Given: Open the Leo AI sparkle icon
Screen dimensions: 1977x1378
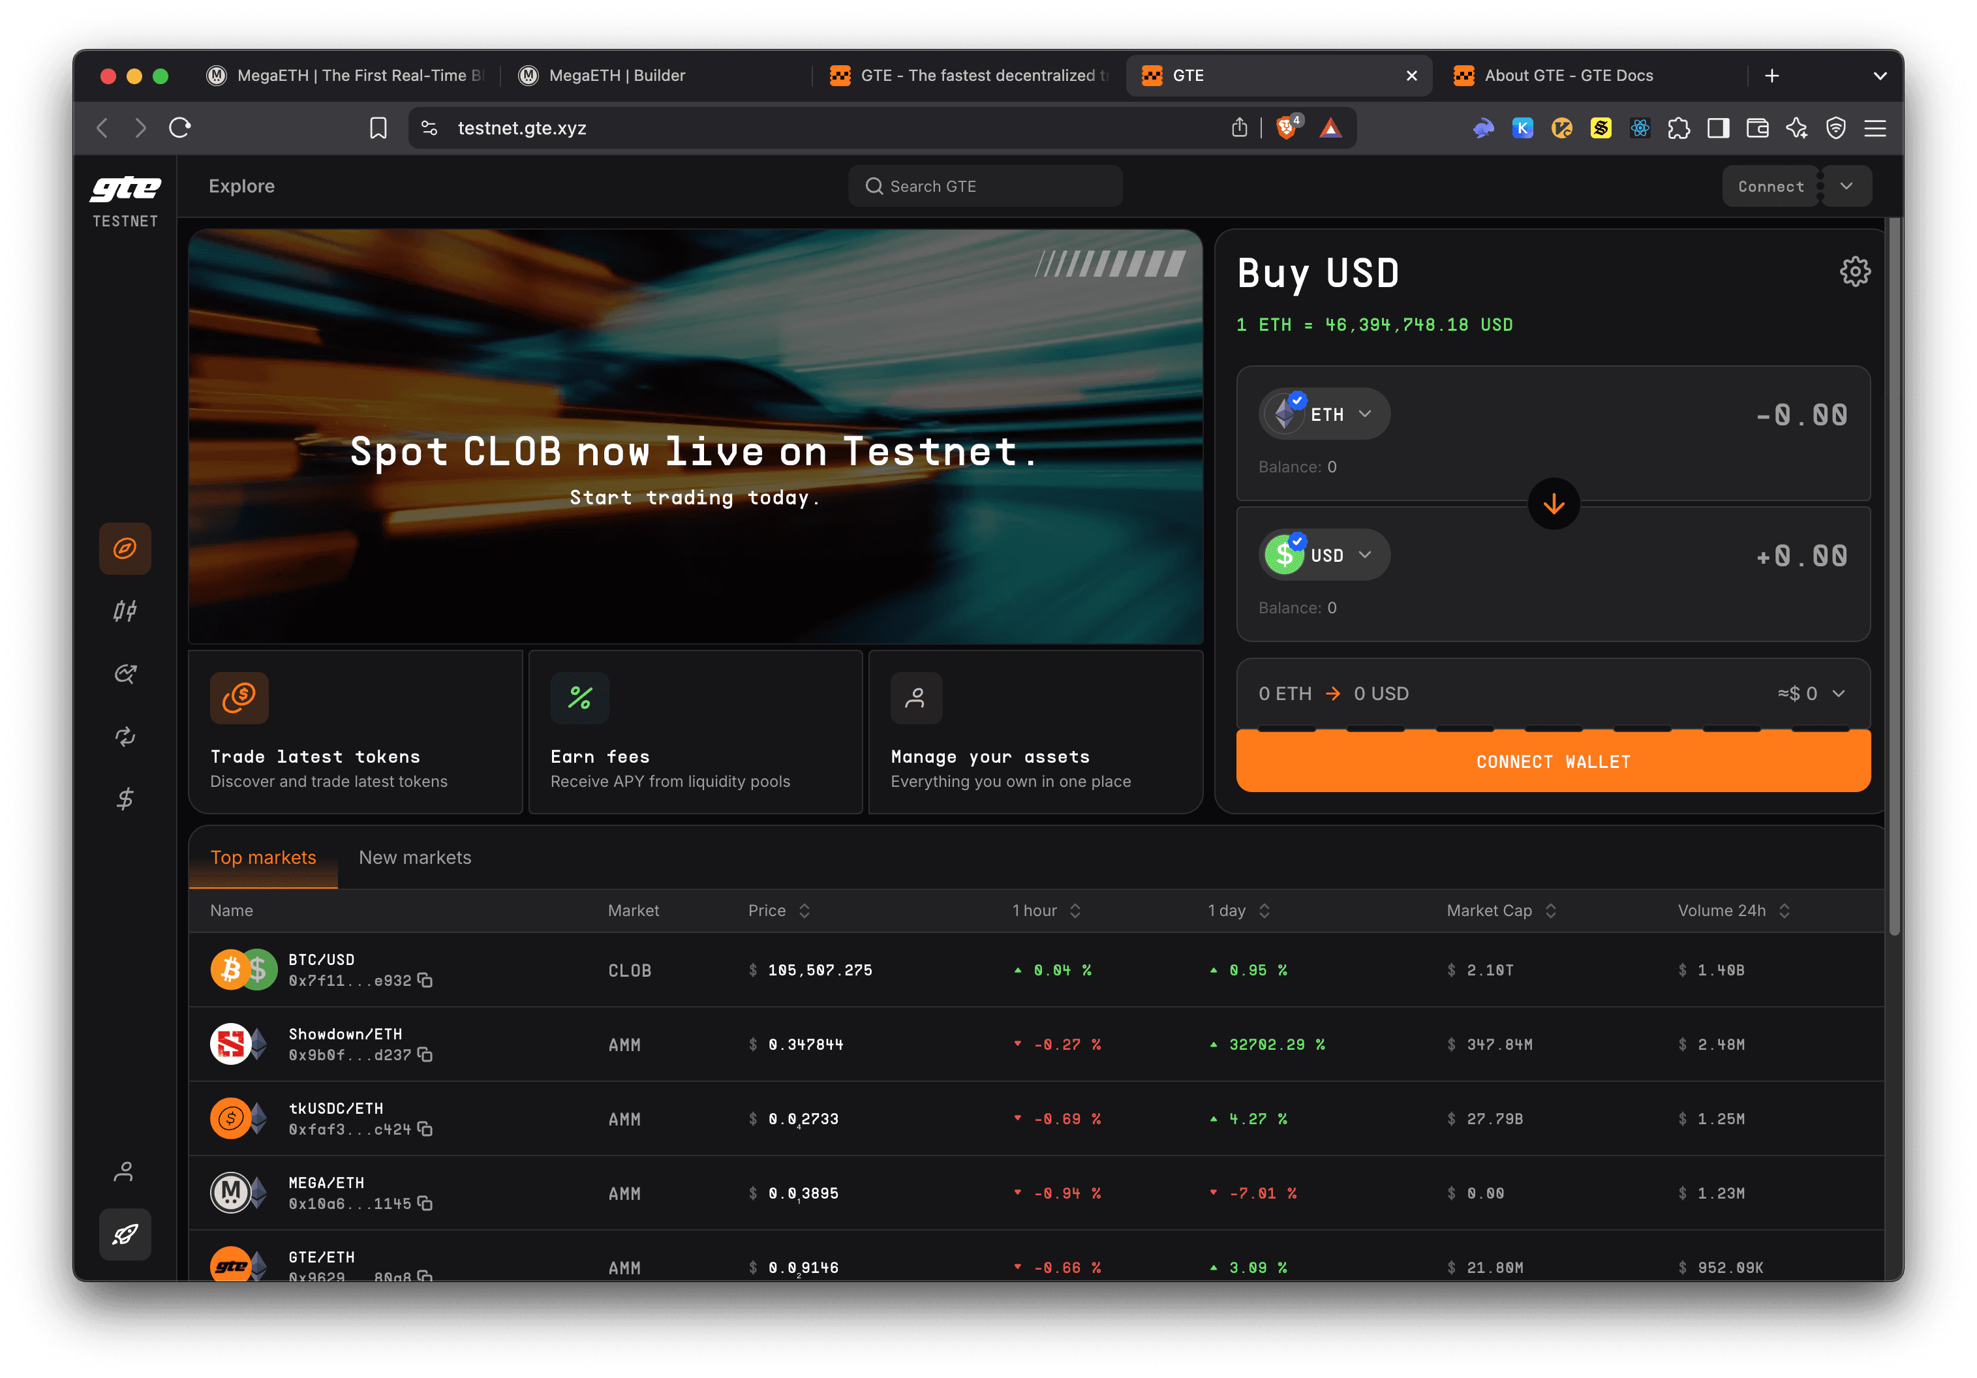Looking at the screenshot, I should pyautogui.click(x=1796, y=129).
